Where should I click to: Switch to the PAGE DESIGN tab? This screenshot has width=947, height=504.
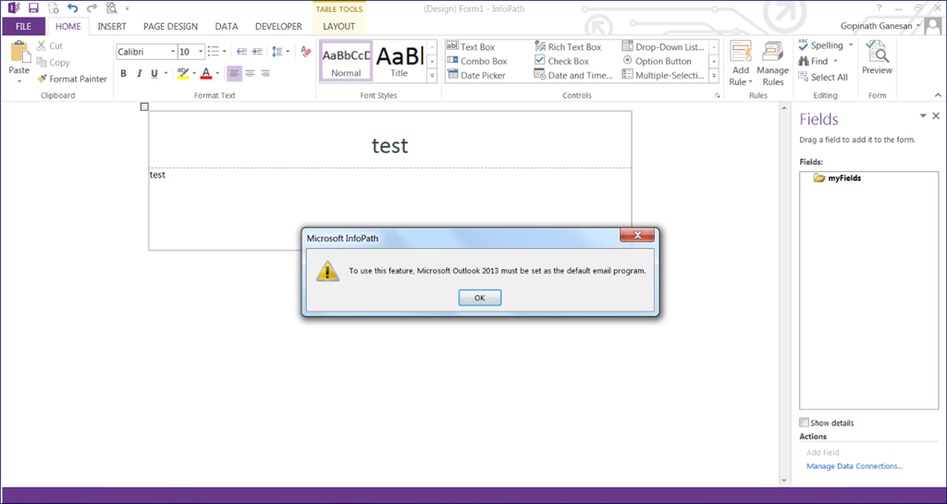coord(170,27)
